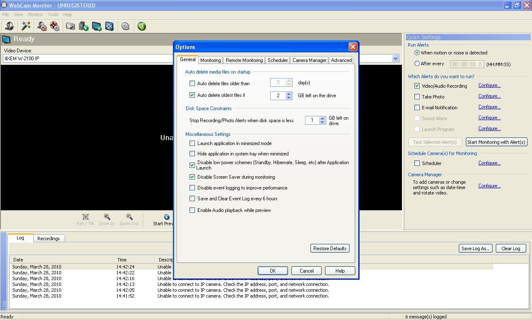Open Configure link for E-mail Notification

point(489,107)
